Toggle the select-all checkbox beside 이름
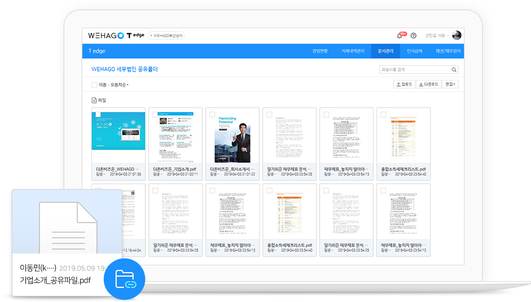Viewport: 531px width, 302px height. [94, 85]
